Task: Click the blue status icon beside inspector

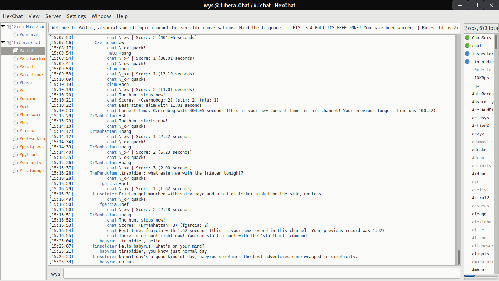Action: click(x=467, y=54)
